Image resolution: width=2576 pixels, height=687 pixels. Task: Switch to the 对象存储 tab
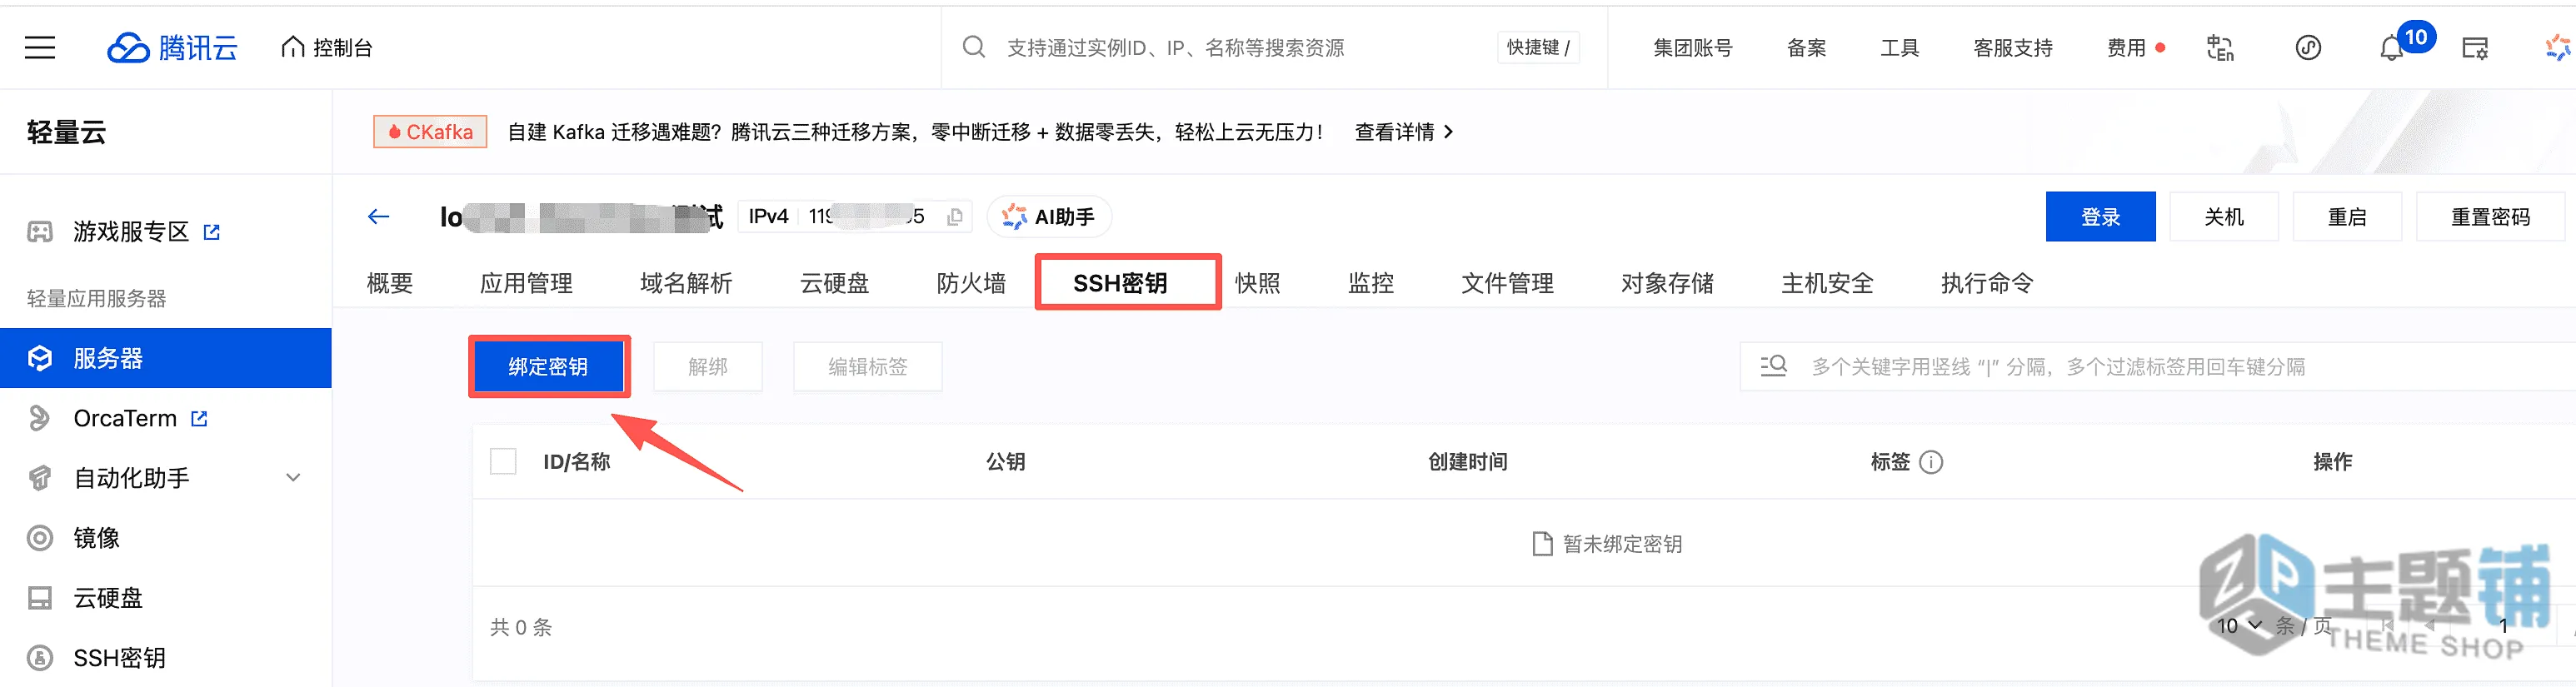coord(1667,283)
